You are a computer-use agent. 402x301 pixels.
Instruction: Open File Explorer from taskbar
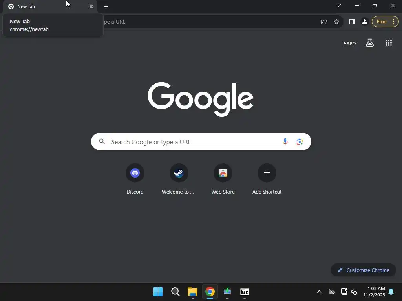(x=192, y=292)
